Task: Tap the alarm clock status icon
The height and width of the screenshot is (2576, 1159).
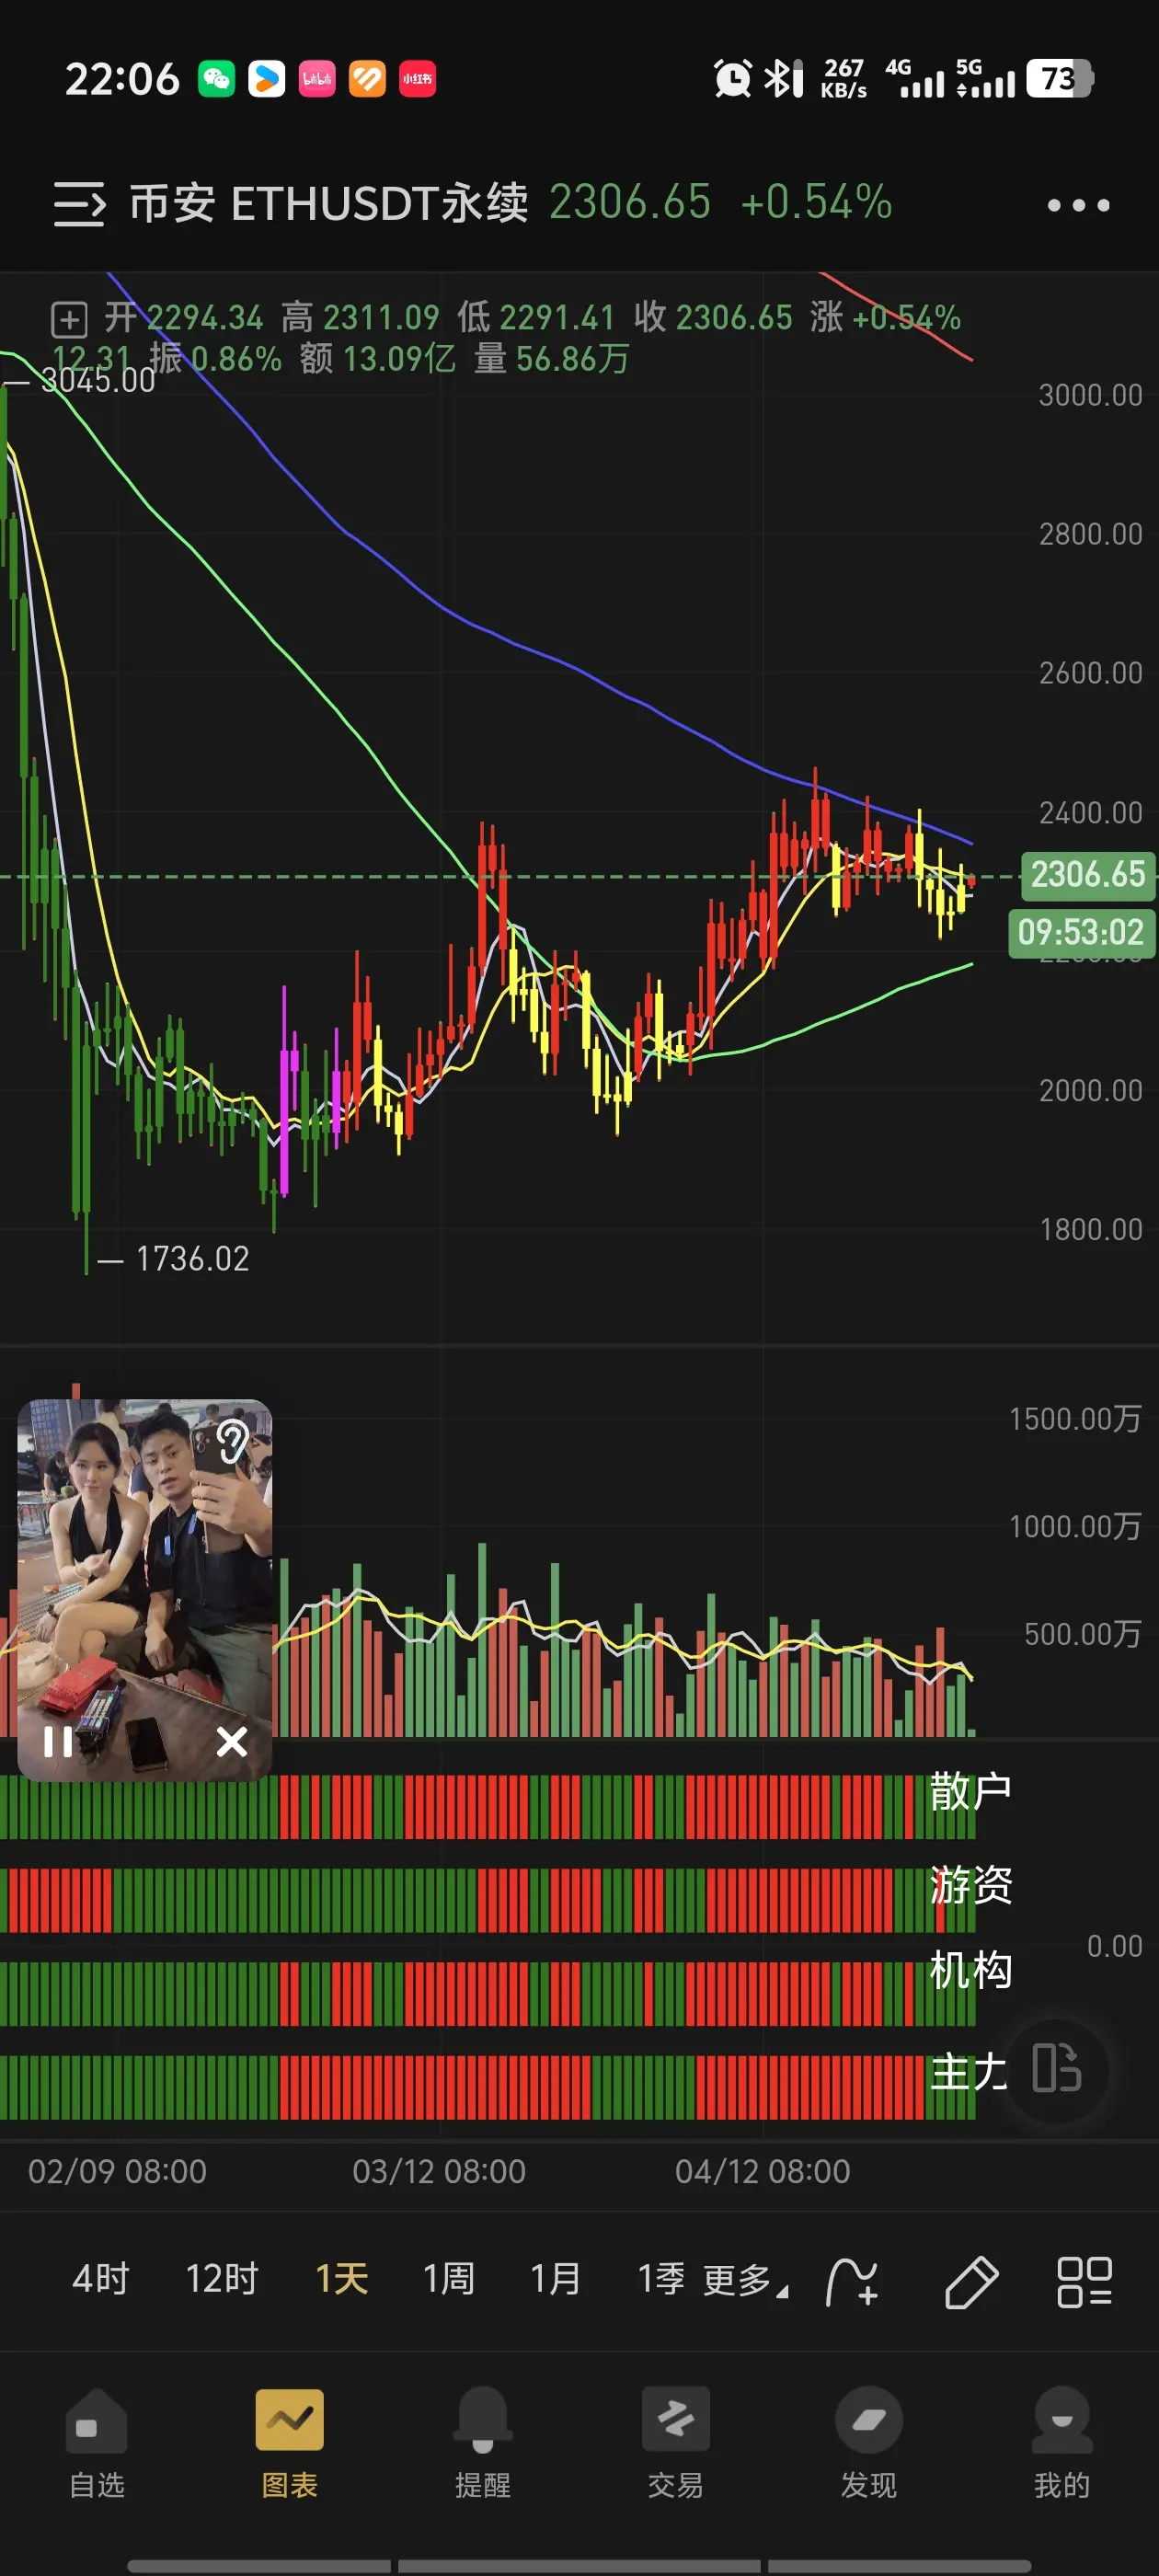Action: [x=732, y=78]
